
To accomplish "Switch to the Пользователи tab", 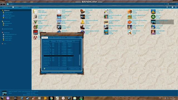I will pos(71,38).
